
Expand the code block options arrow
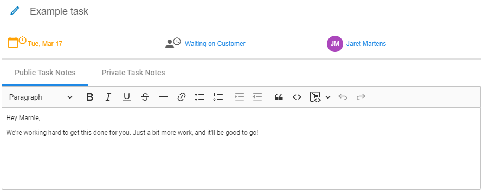(x=328, y=97)
